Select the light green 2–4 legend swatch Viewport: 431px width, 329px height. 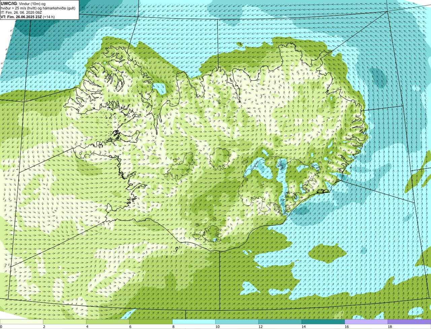point(65,322)
